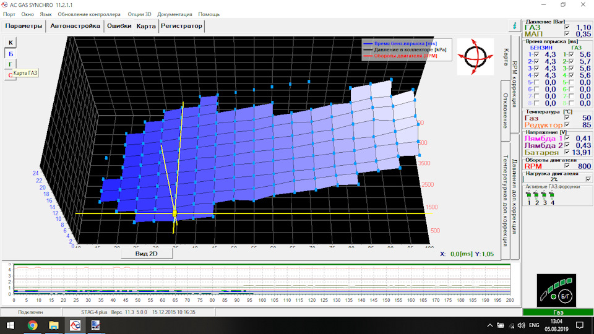Enable petrol injector 5 checkbox
This screenshot has height=334, width=594.
point(536,82)
